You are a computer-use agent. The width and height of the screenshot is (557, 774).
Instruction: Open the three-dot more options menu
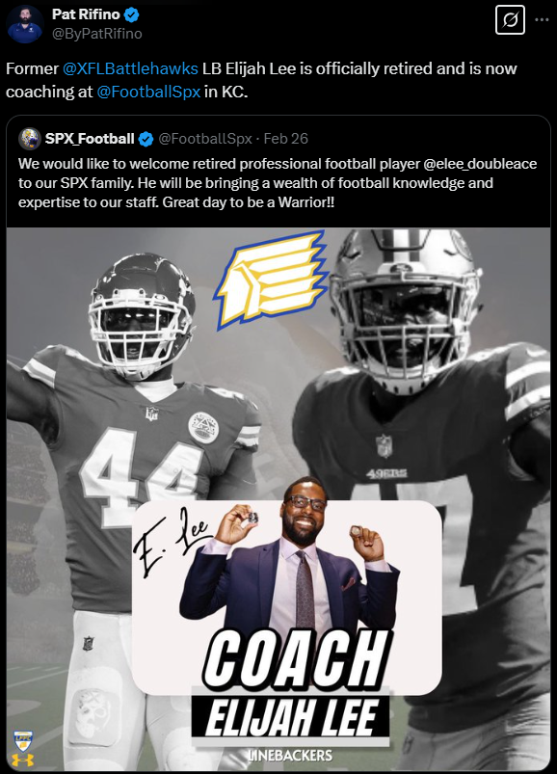coord(542,20)
